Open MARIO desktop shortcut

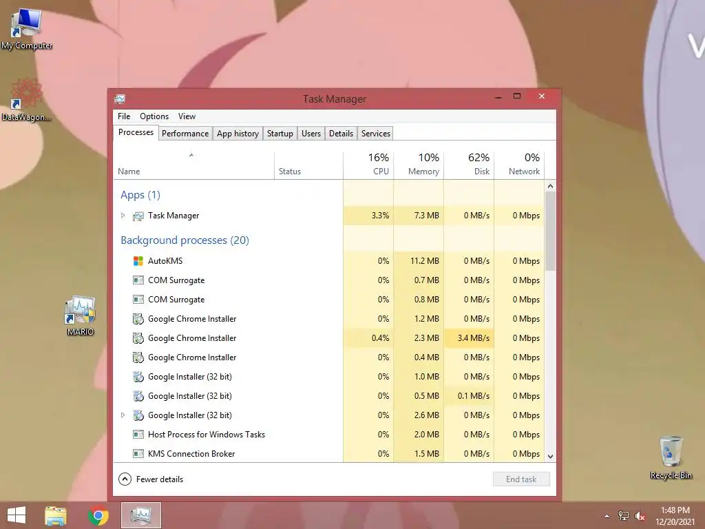tap(80, 315)
